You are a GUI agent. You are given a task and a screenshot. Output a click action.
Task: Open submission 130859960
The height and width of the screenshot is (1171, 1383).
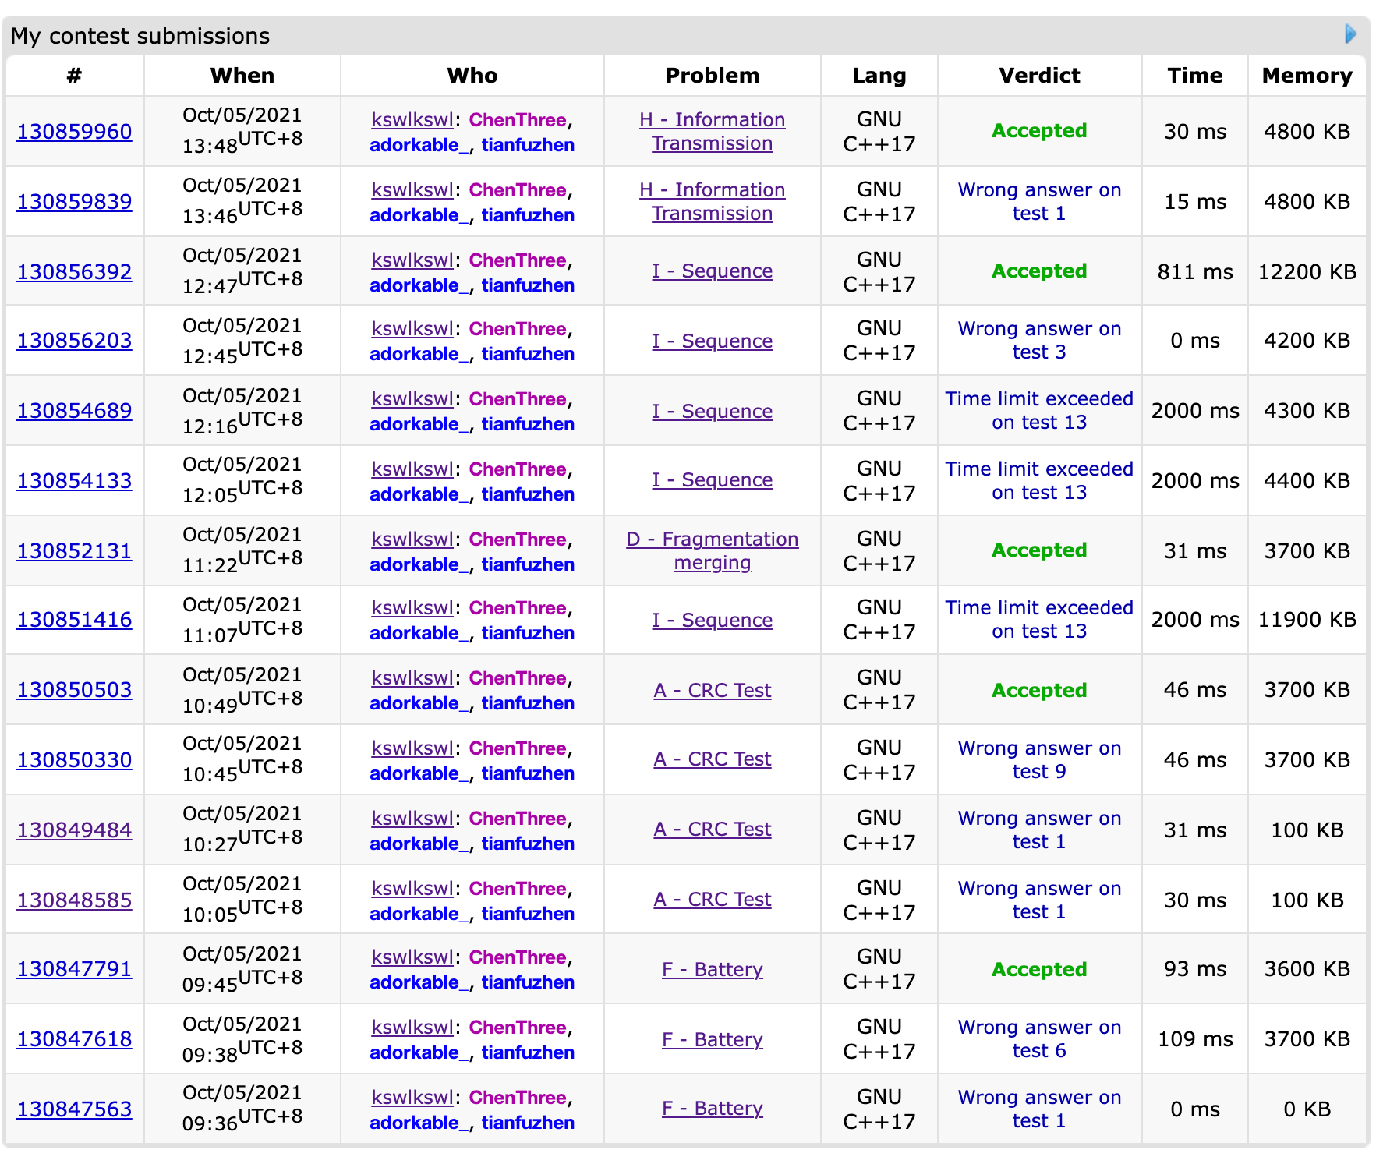pyautogui.click(x=74, y=132)
